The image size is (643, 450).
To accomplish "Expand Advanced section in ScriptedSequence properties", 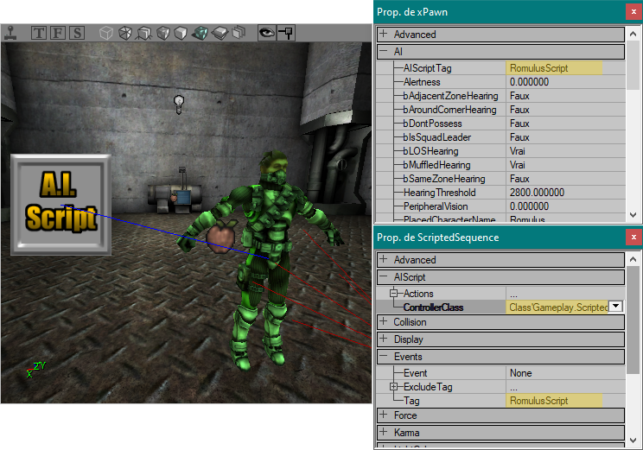I will coord(384,259).
